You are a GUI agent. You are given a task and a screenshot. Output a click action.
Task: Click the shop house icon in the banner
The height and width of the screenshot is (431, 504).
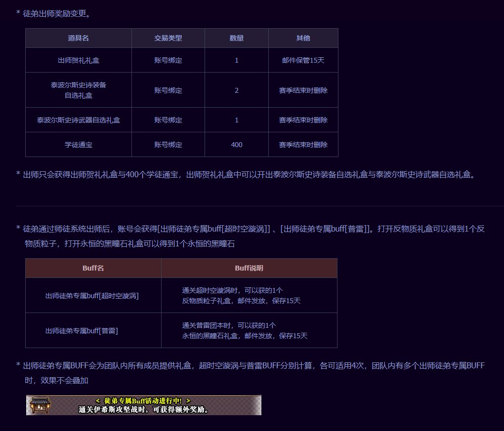point(38,405)
